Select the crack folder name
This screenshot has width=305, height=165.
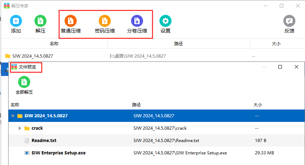point(37,128)
